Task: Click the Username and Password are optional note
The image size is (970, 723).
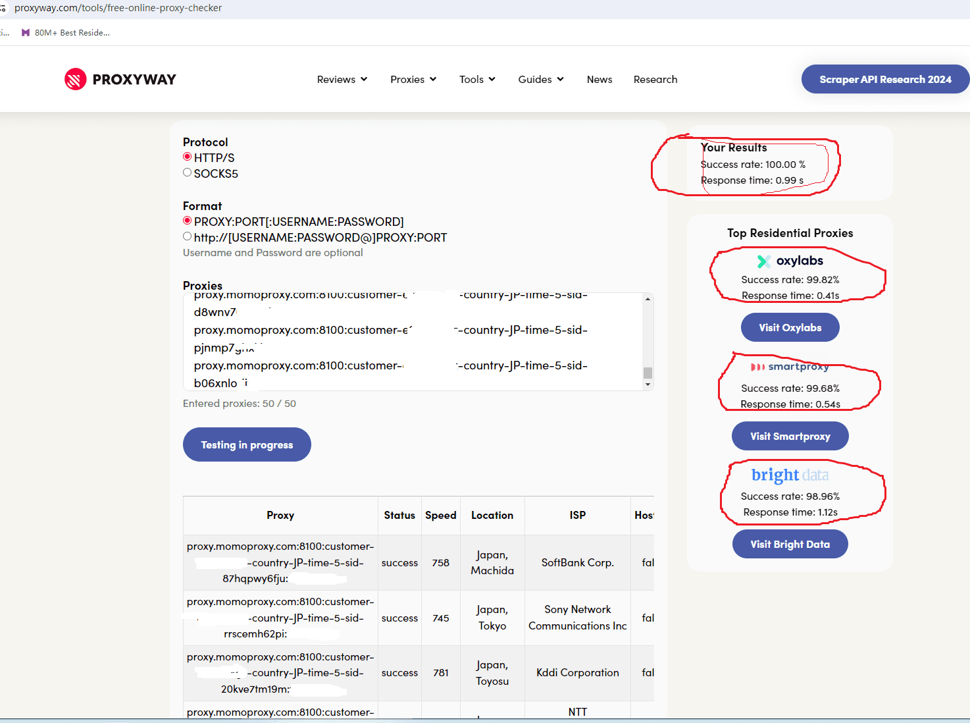Action: pyautogui.click(x=272, y=252)
